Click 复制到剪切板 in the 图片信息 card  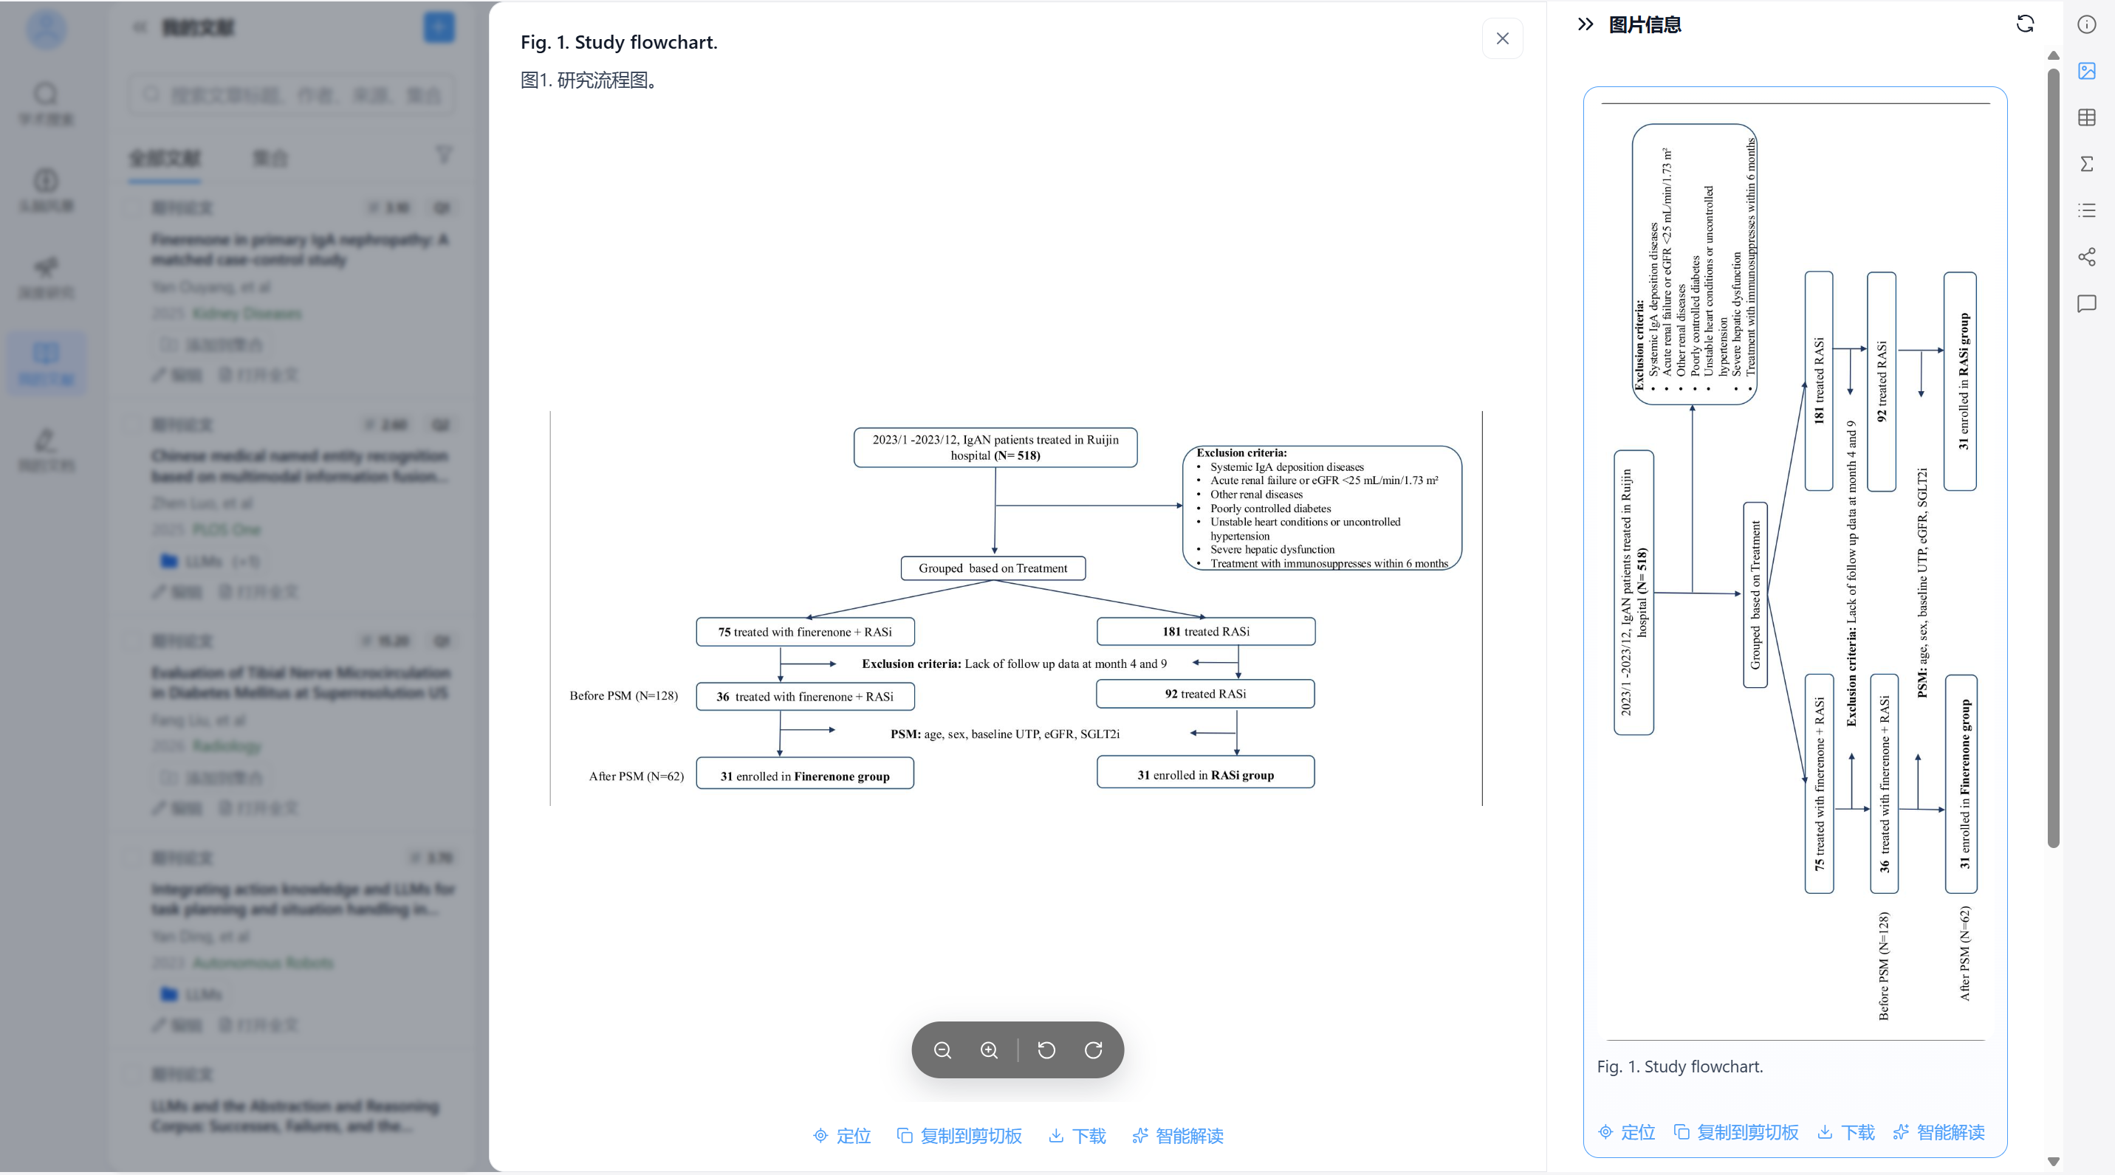(x=1735, y=1132)
